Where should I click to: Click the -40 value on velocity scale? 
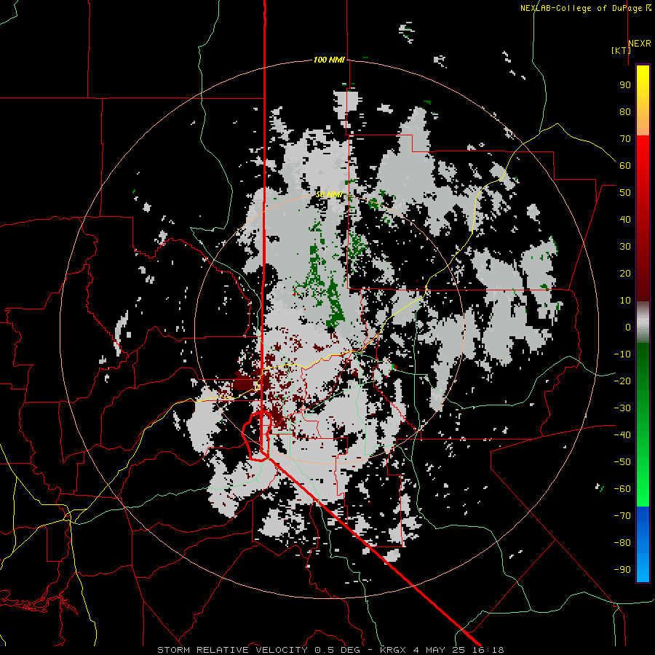(622, 435)
